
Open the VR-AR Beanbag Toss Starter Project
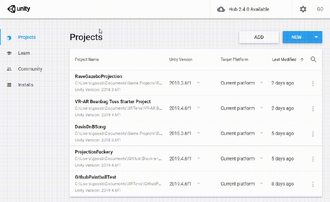pos(112,102)
